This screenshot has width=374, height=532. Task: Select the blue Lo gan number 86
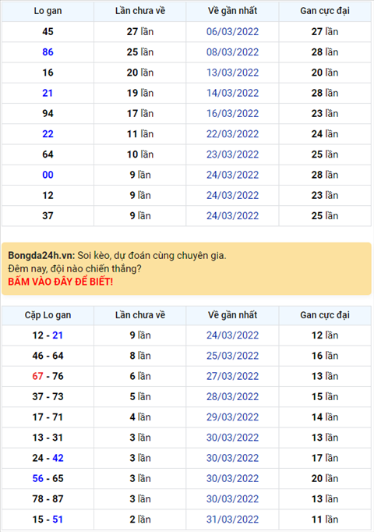(x=48, y=52)
